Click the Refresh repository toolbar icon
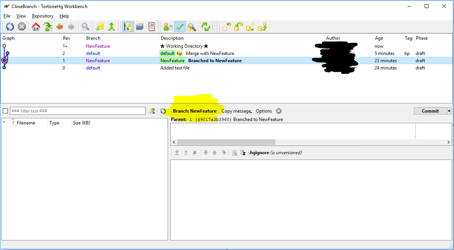 (x=10, y=27)
